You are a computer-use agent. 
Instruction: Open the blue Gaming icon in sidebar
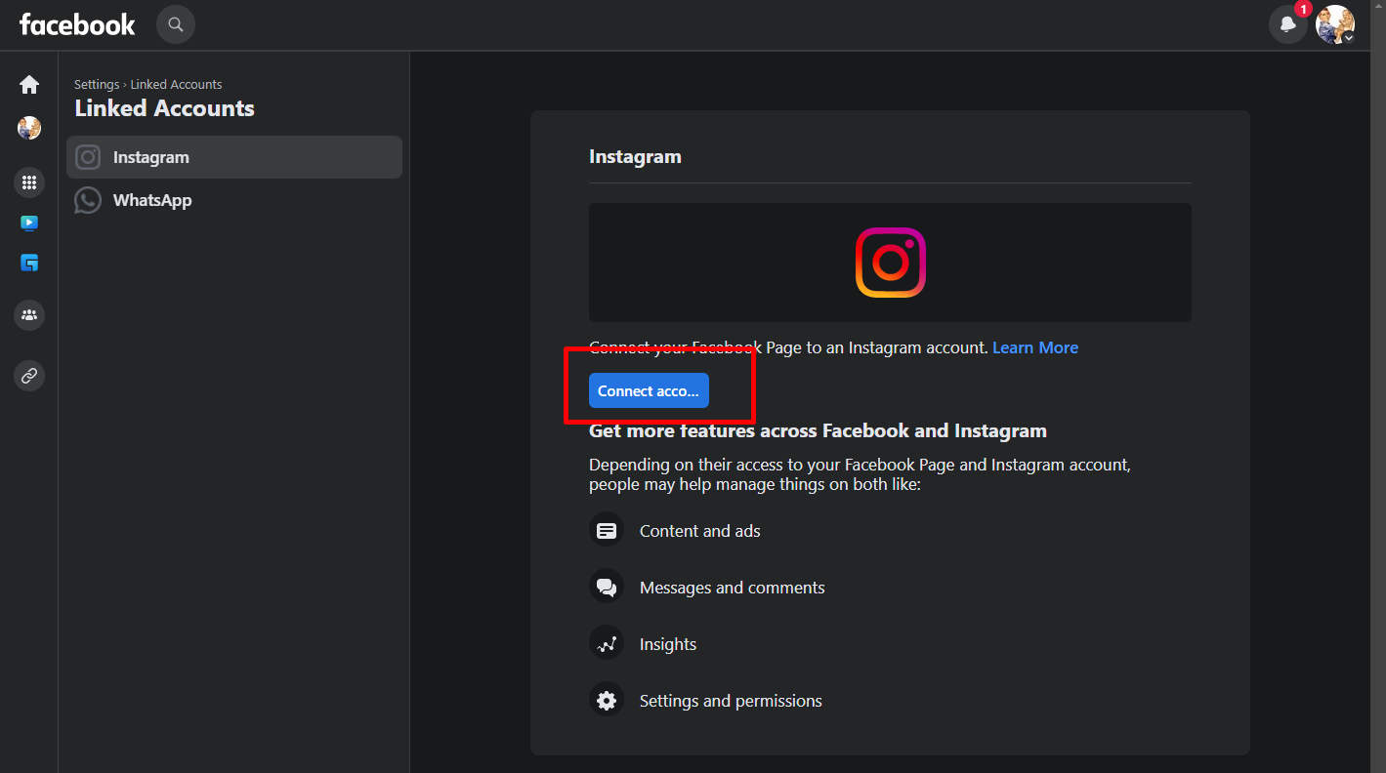[29, 263]
